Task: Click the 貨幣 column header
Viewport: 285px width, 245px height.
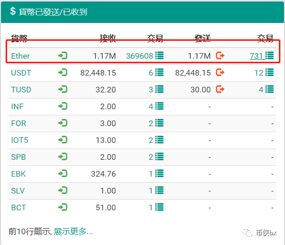Action: (19, 38)
